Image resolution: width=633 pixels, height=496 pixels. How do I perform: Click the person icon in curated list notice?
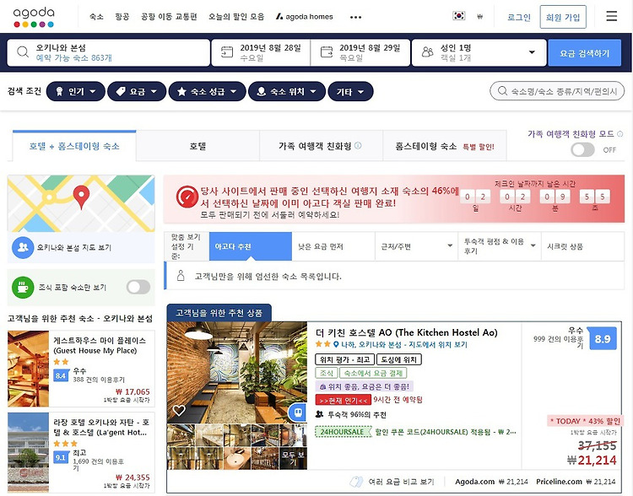pyautogui.click(x=181, y=276)
